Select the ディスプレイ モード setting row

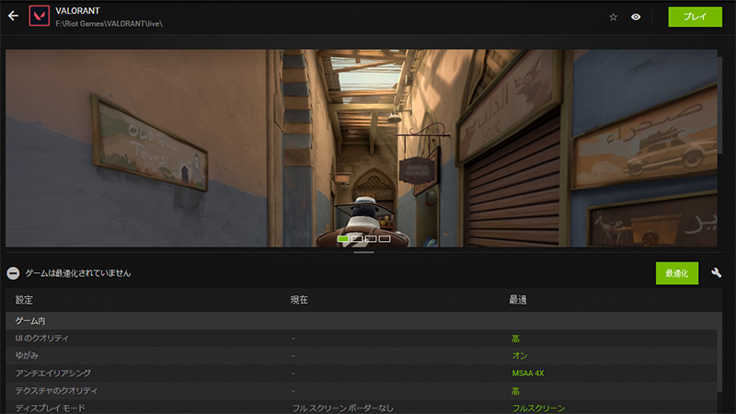point(361,408)
